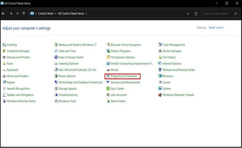Click the Windows Mobility Center icon

pyautogui.click(x=4, y=101)
